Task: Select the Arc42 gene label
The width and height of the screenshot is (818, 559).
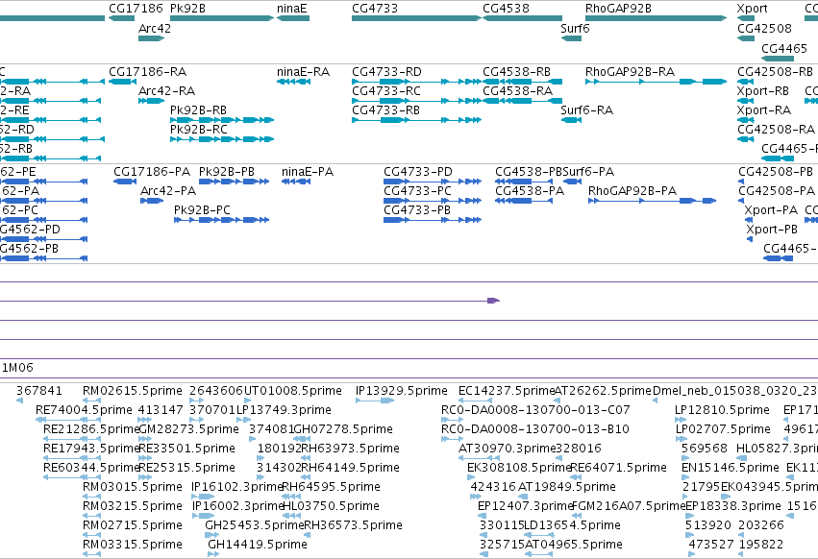Action: coord(155,28)
